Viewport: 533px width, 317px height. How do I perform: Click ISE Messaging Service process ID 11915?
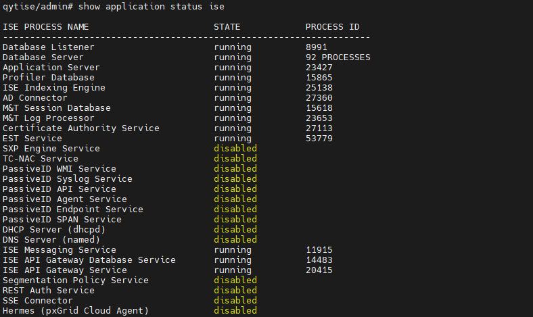[x=319, y=250]
